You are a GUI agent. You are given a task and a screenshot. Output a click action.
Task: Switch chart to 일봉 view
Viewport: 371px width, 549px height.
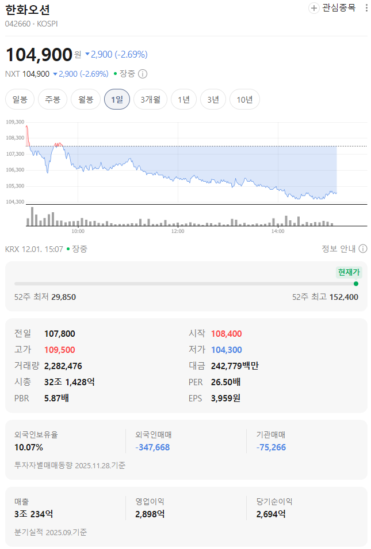20,99
